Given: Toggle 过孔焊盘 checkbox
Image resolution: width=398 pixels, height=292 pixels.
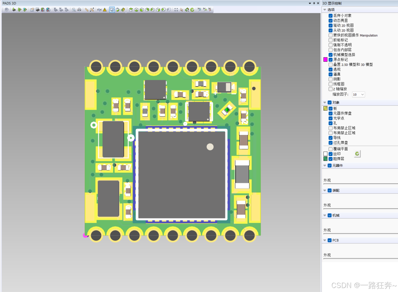Looking at the screenshot, I should point(331,143).
